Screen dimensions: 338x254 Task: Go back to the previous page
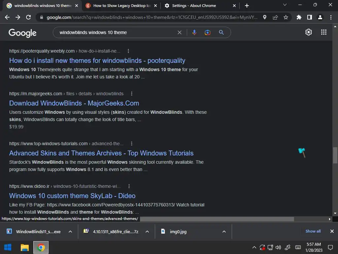pyautogui.click(x=7, y=17)
